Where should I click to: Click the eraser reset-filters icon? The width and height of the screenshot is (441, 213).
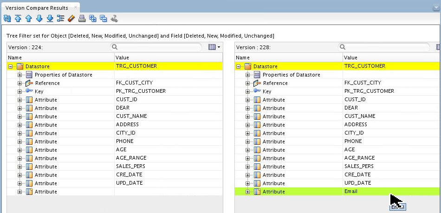pyautogui.click(x=71, y=19)
